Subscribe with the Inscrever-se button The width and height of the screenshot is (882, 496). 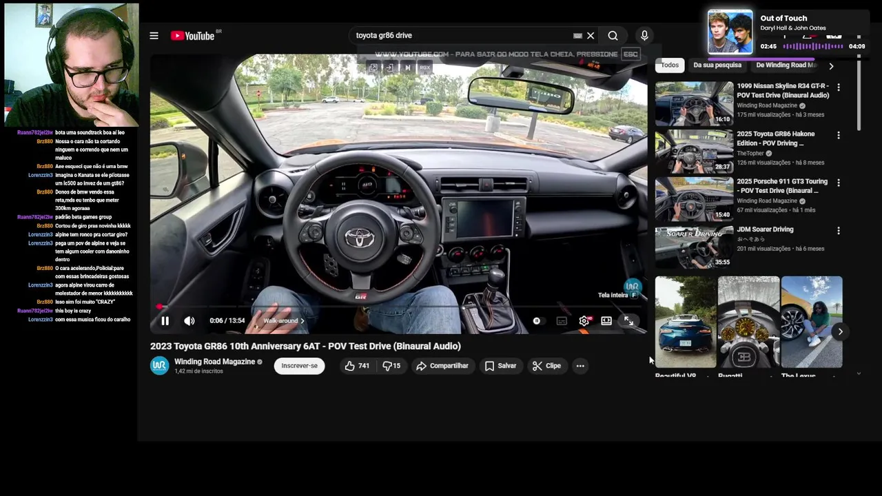pyautogui.click(x=299, y=366)
